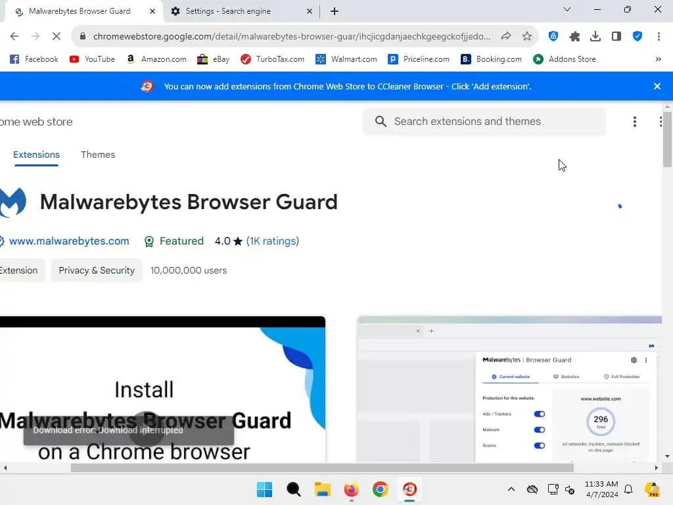Click the scroll right arrow
The width and height of the screenshot is (673, 505).
pos(657,468)
